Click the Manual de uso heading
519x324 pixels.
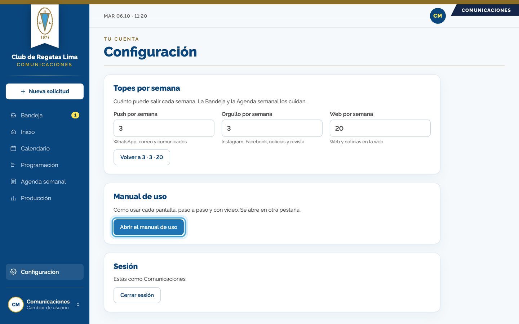coord(140,197)
